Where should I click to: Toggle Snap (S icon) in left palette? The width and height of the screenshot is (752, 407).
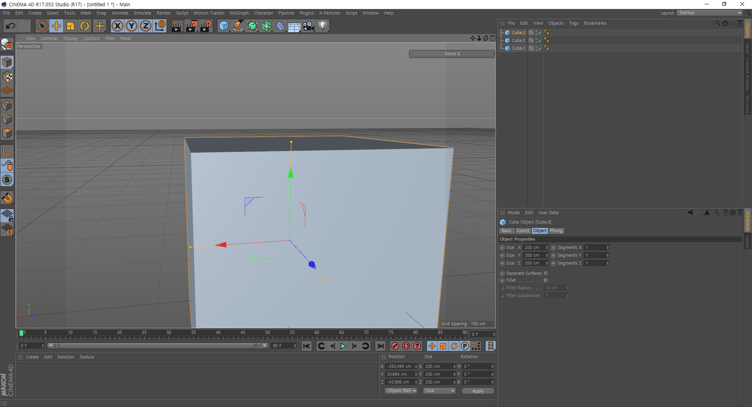[7, 180]
